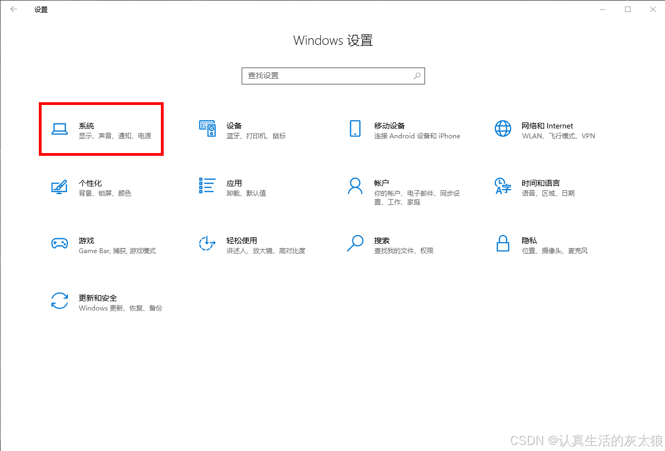Open the 应用 settings title
Viewport: 665px width, 451px height.
click(x=234, y=183)
